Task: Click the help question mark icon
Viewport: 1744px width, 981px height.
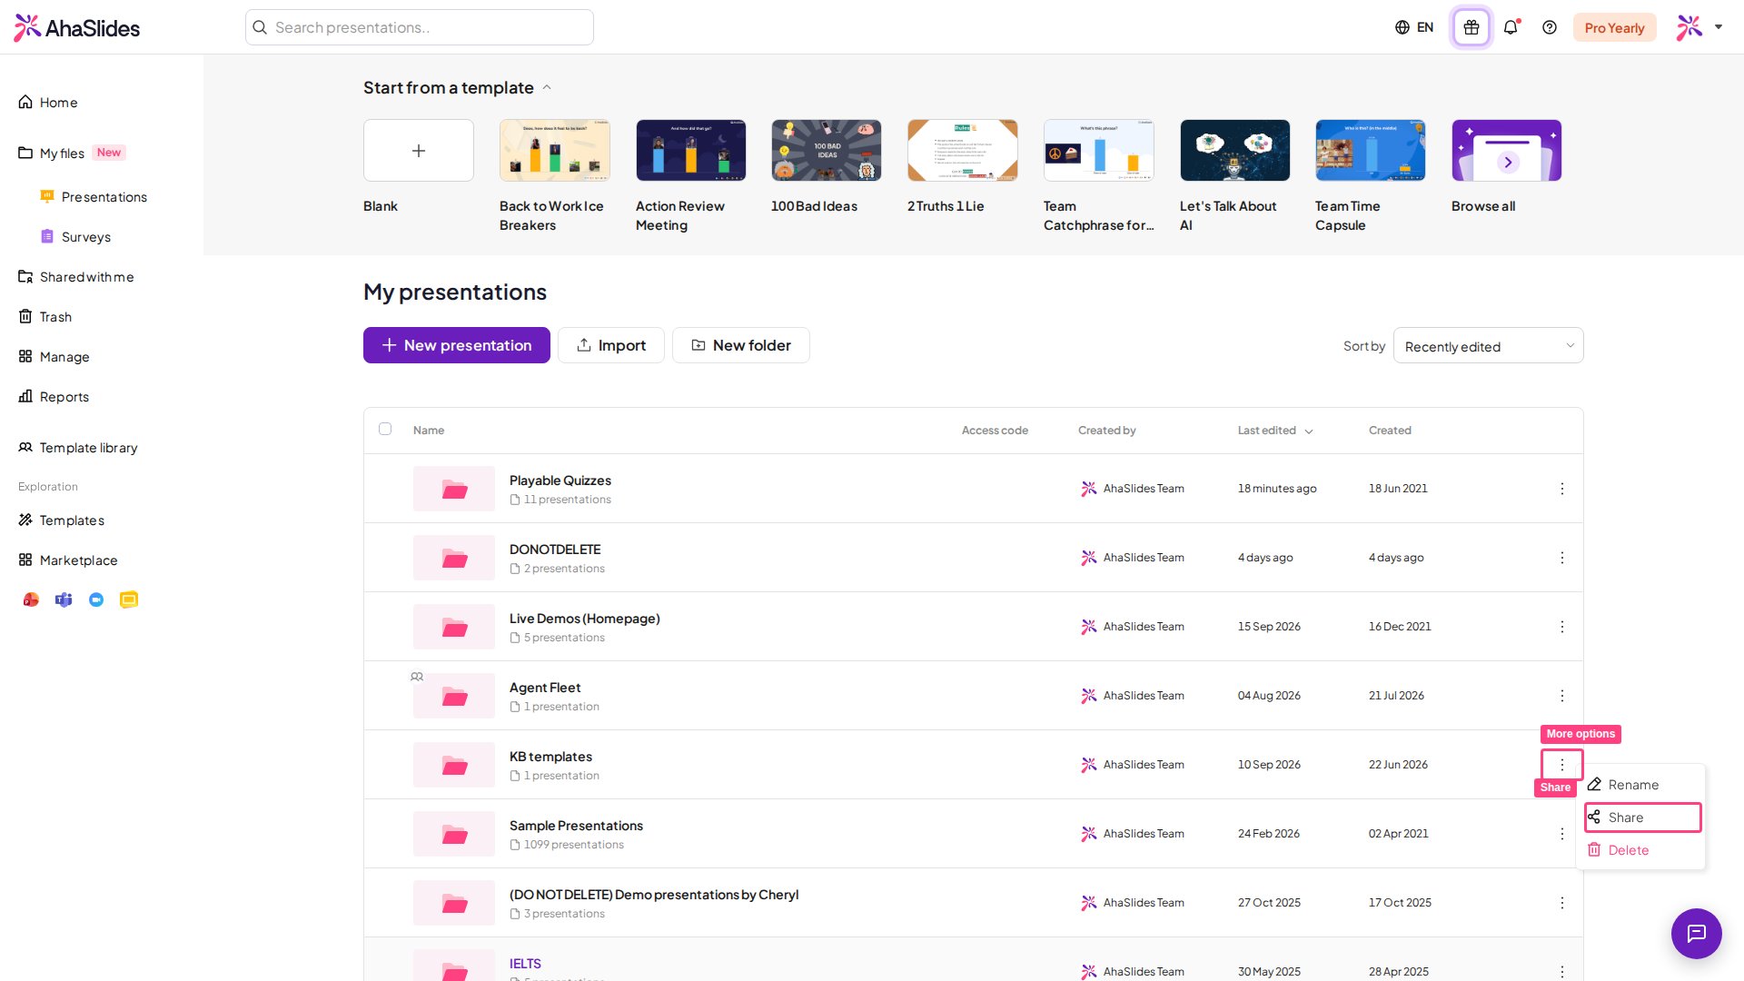Action: tap(1550, 27)
